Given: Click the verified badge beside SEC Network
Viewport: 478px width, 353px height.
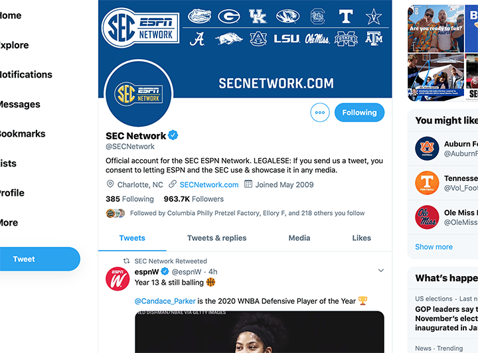Looking at the screenshot, I should coord(173,135).
